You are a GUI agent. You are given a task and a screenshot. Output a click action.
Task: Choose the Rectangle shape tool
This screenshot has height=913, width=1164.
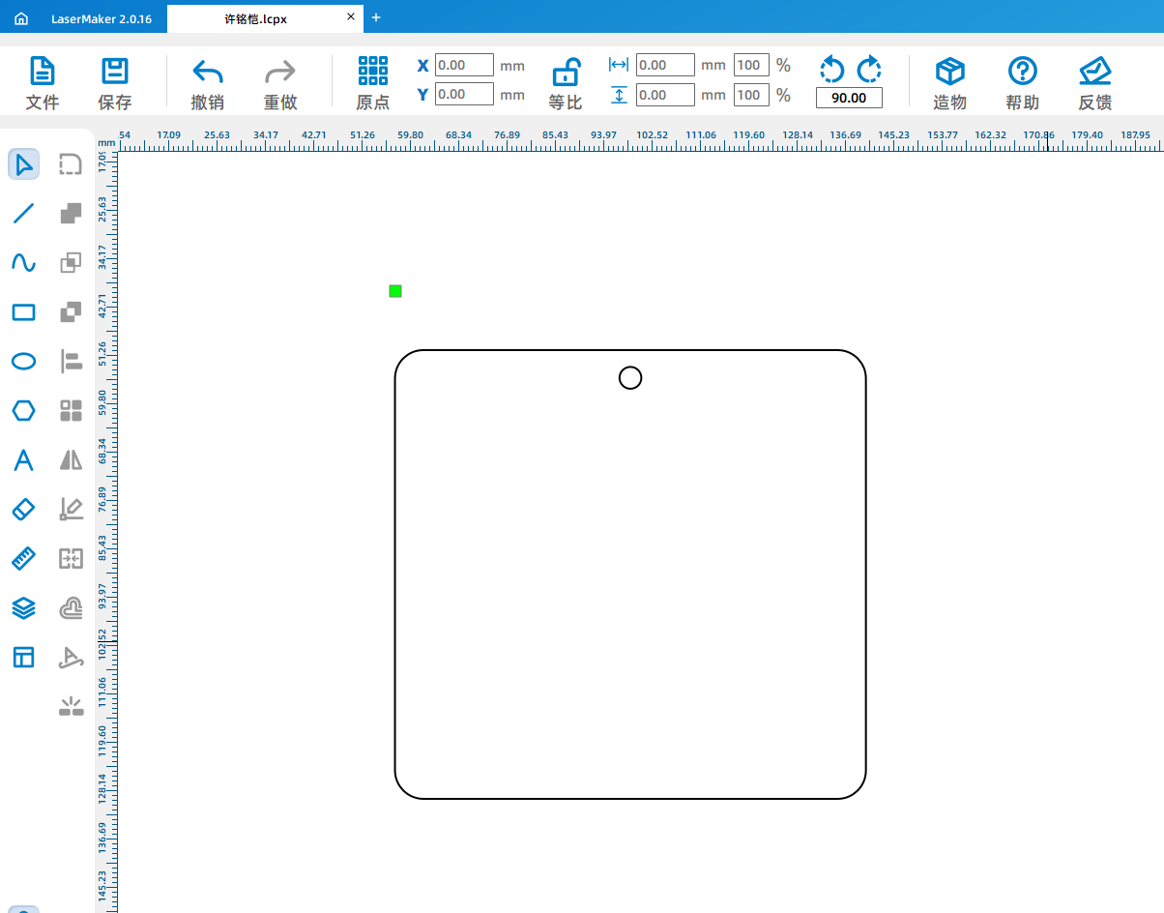(23, 312)
